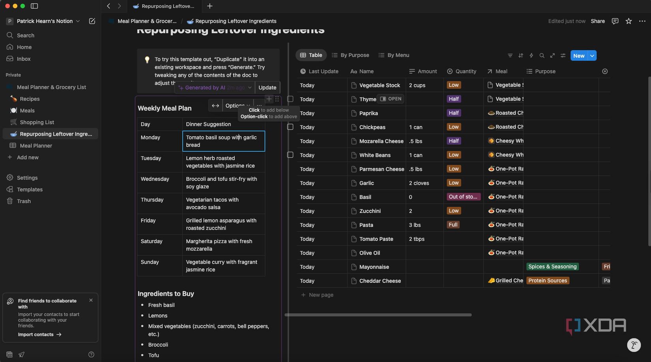Select the Table view tab

point(311,55)
